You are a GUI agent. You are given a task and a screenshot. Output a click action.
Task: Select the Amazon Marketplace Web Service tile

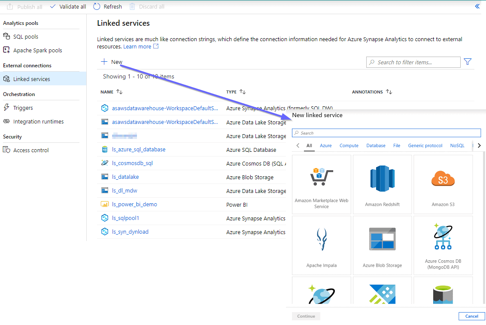(321, 184)
